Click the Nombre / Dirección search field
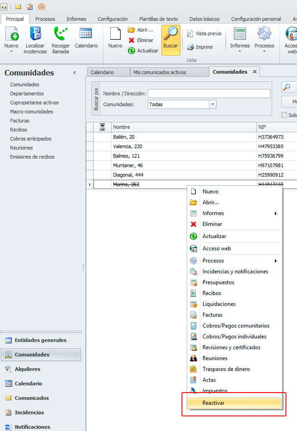 pyautogui.click(x=208, y=94)
